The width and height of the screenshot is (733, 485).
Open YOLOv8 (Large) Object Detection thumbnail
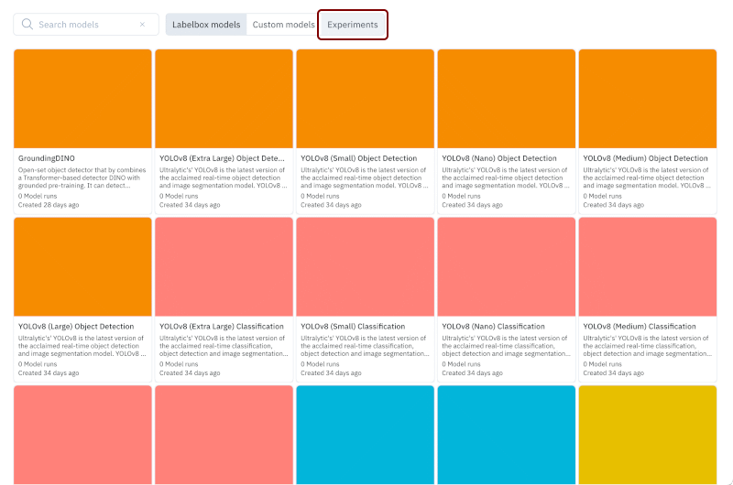pos(82,267)
